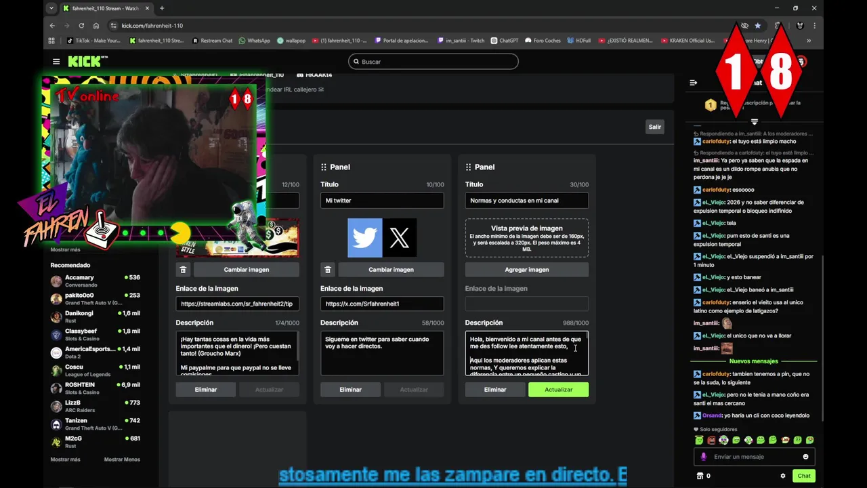This screenshot has width=867, height=488.
Task: Open the Kick hamburger sidebar menu
Action: [x=56, y=62]
